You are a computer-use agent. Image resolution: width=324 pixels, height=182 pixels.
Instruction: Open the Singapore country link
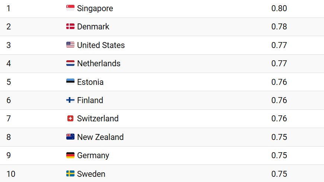point(95,8)
